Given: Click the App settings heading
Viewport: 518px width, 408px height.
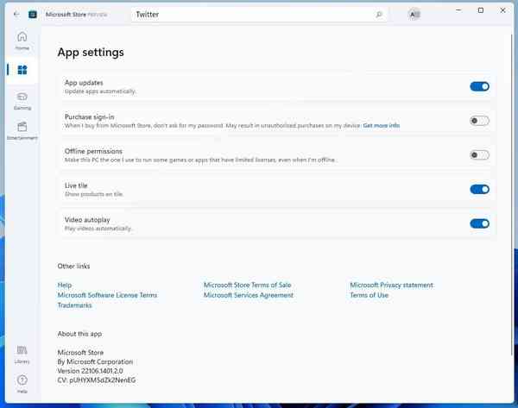Looking at the screenshot, I should 91,53.
